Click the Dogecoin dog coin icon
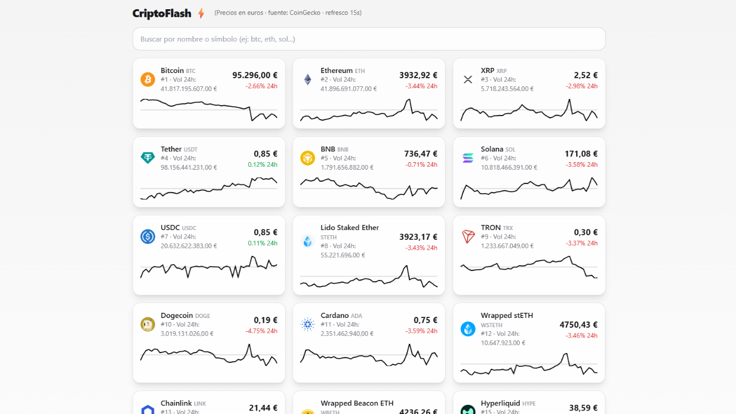Viewport: 736px width, 414px height. 148,324
